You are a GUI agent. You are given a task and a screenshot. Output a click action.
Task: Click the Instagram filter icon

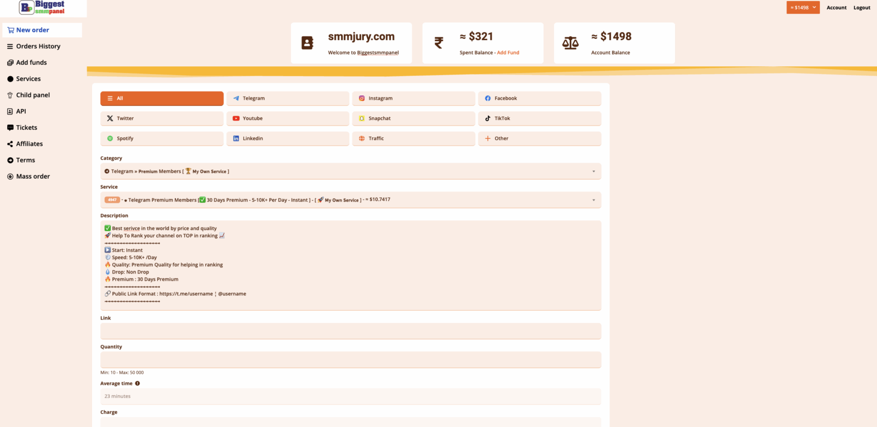(362, 99)
